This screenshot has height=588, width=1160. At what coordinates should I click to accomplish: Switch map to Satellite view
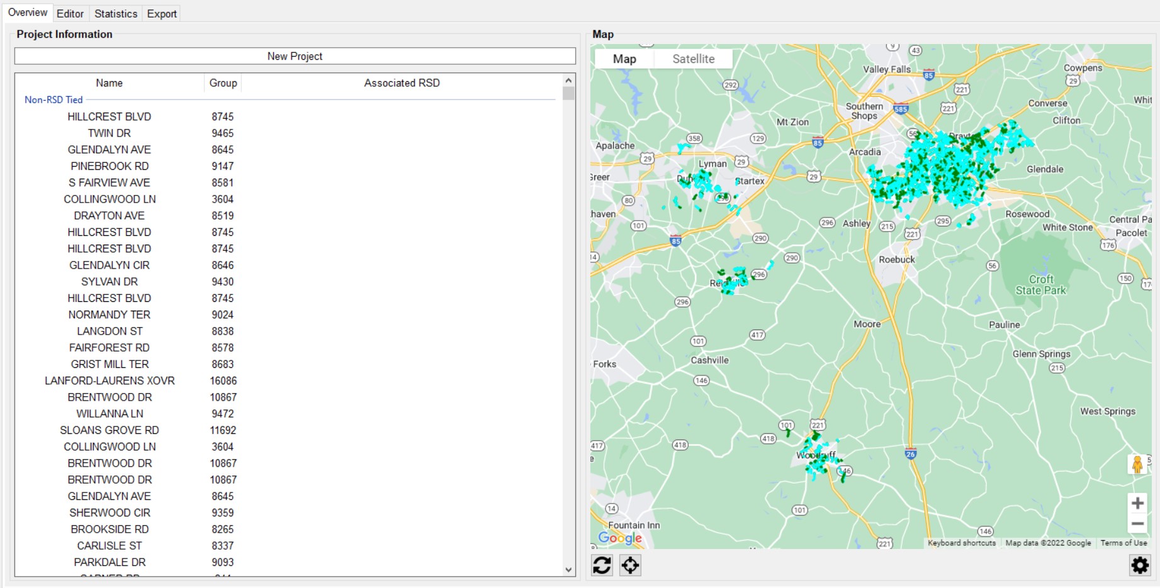tap(693, 59)
